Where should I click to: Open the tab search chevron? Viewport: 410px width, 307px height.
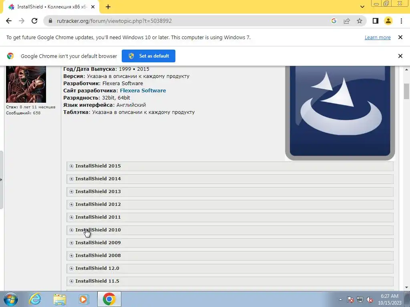pos(362,7)
